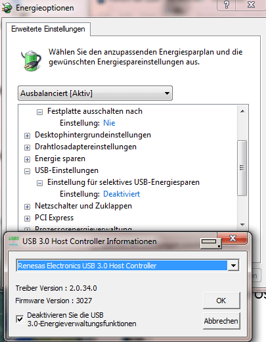The image size is (266, 342).
Task: Click OK in the USB controller dialog
Action: coord(221,301)
